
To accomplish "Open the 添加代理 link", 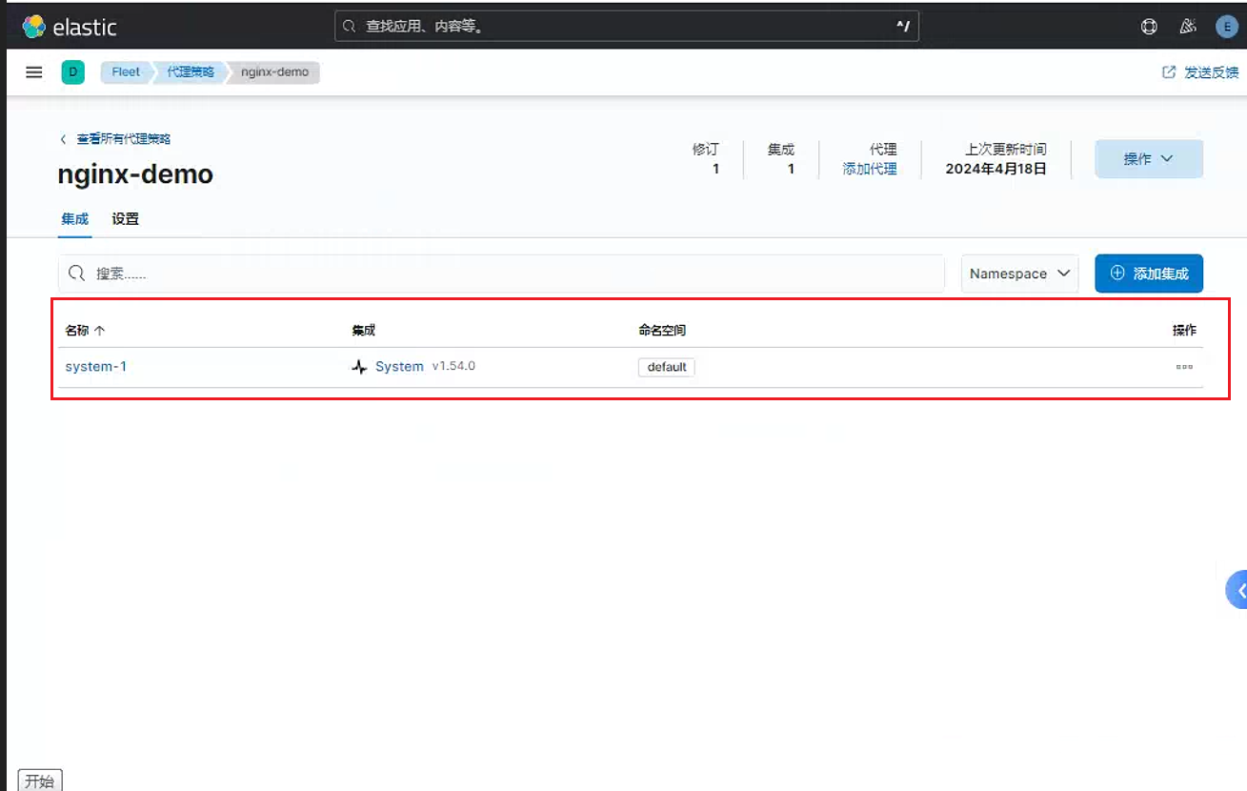I will (x=870, y=169).
